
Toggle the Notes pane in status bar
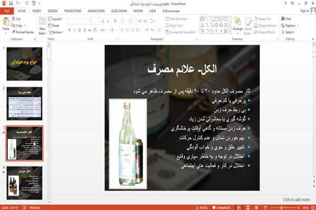coord(202,208)
